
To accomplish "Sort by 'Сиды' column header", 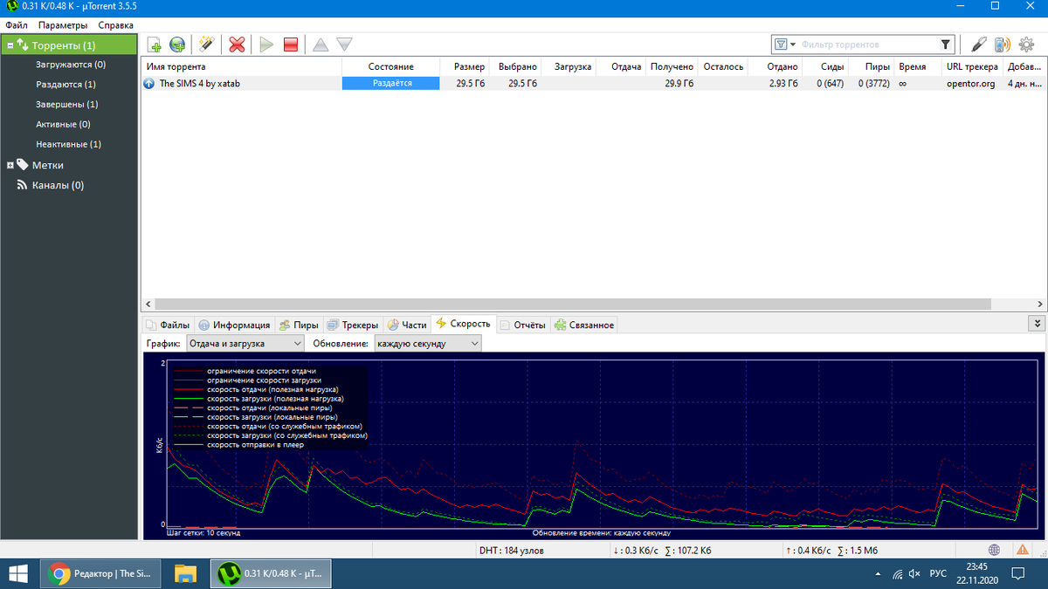I will [826, 66].
